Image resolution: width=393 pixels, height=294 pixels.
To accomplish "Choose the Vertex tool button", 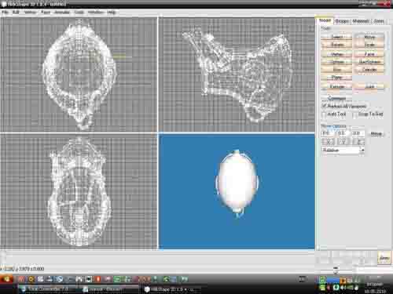I will coord(336,54).
